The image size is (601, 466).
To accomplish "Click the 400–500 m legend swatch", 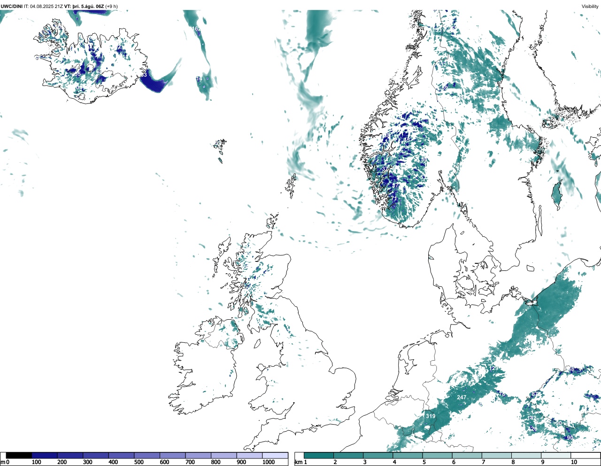I will [122, 455].
